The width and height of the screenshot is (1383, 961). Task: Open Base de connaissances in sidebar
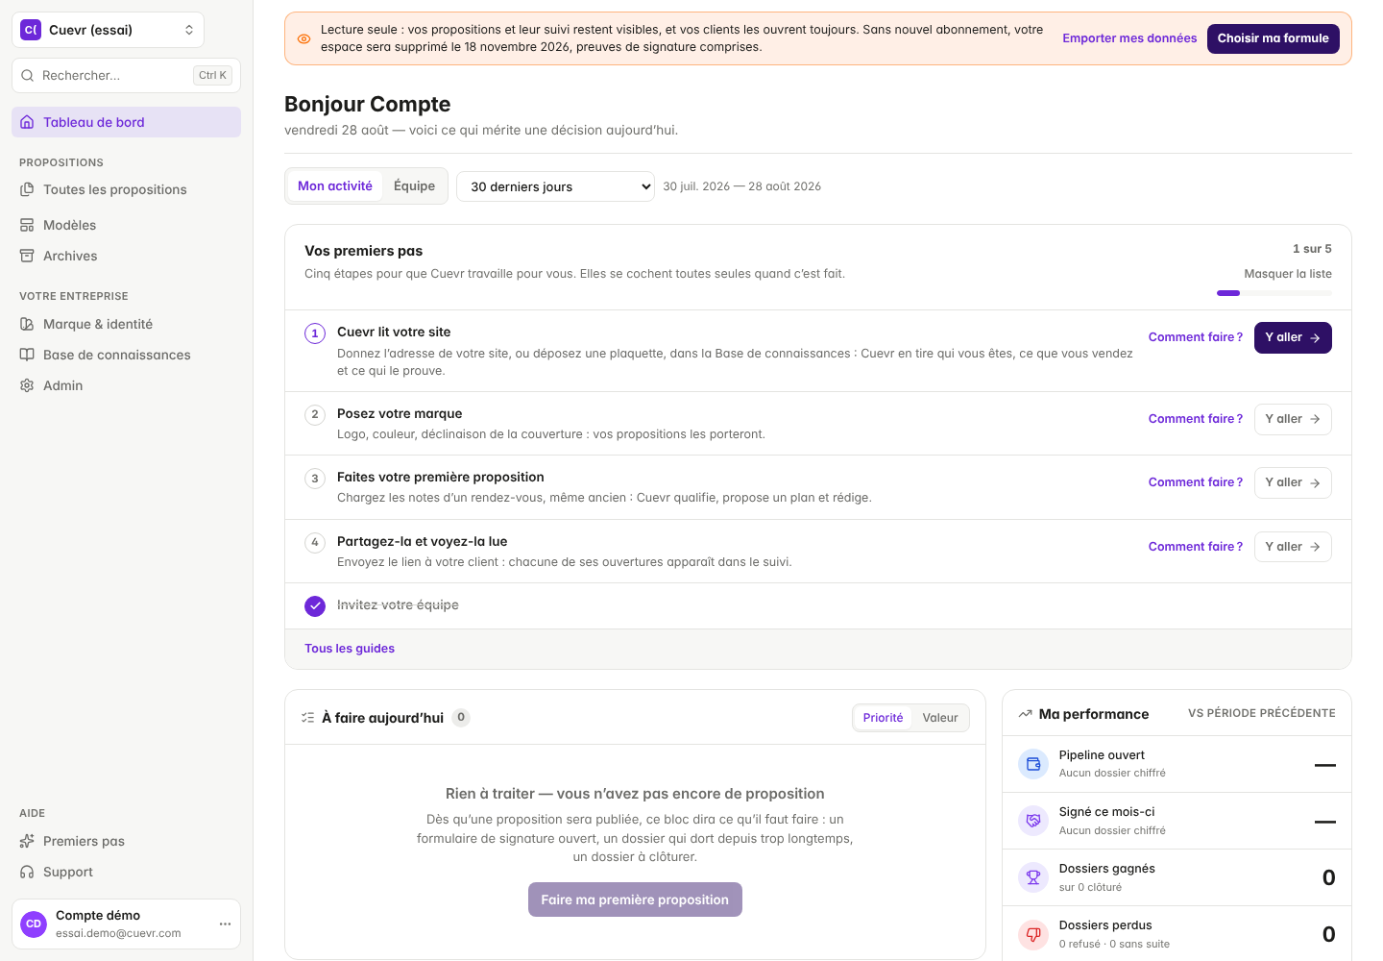(126, 355)
